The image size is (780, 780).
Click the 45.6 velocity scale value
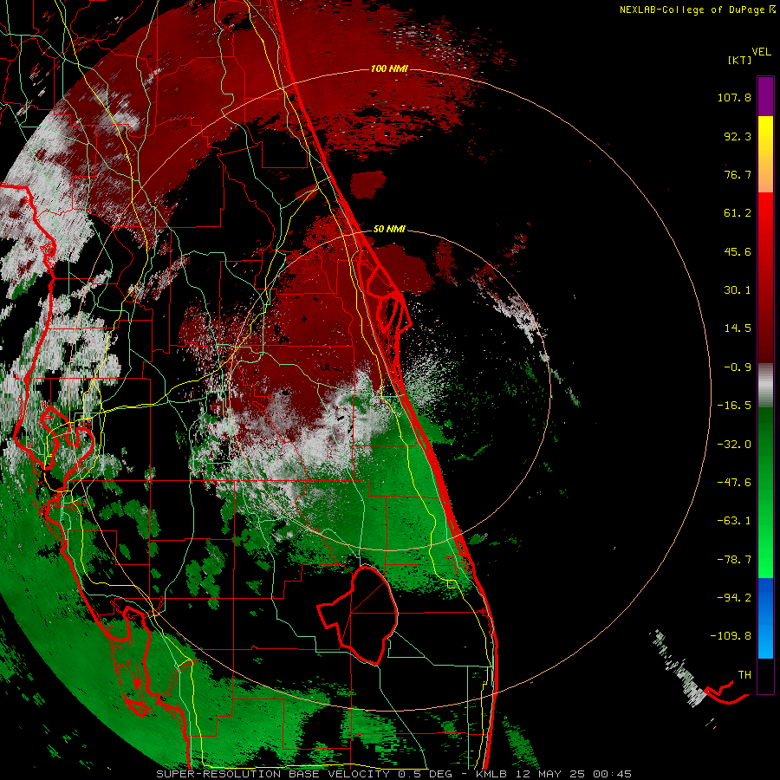click(x=738, y=251)
